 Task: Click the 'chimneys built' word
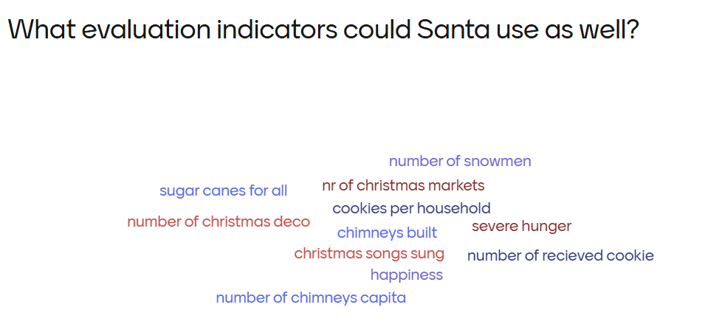pos(387,233)
